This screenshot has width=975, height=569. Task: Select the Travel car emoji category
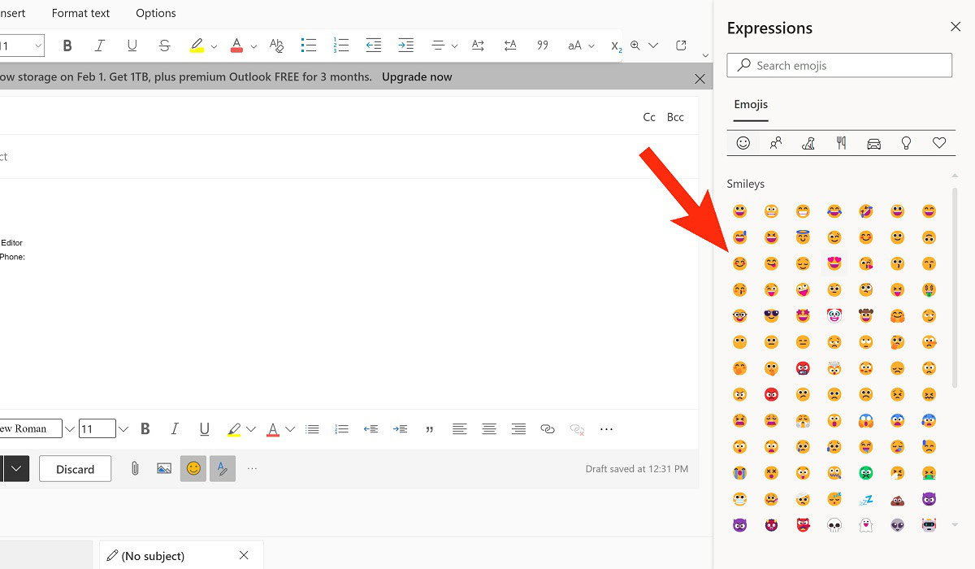pos(873,143)
